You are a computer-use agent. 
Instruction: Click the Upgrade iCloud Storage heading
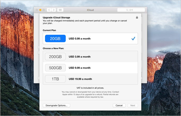click(56, 18)
